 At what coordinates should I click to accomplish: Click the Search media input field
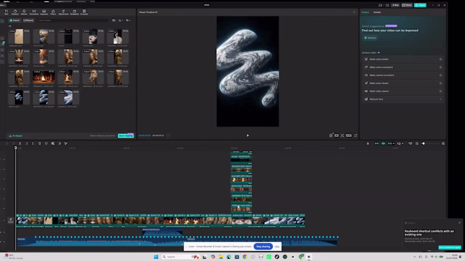(x=71, y=20)
